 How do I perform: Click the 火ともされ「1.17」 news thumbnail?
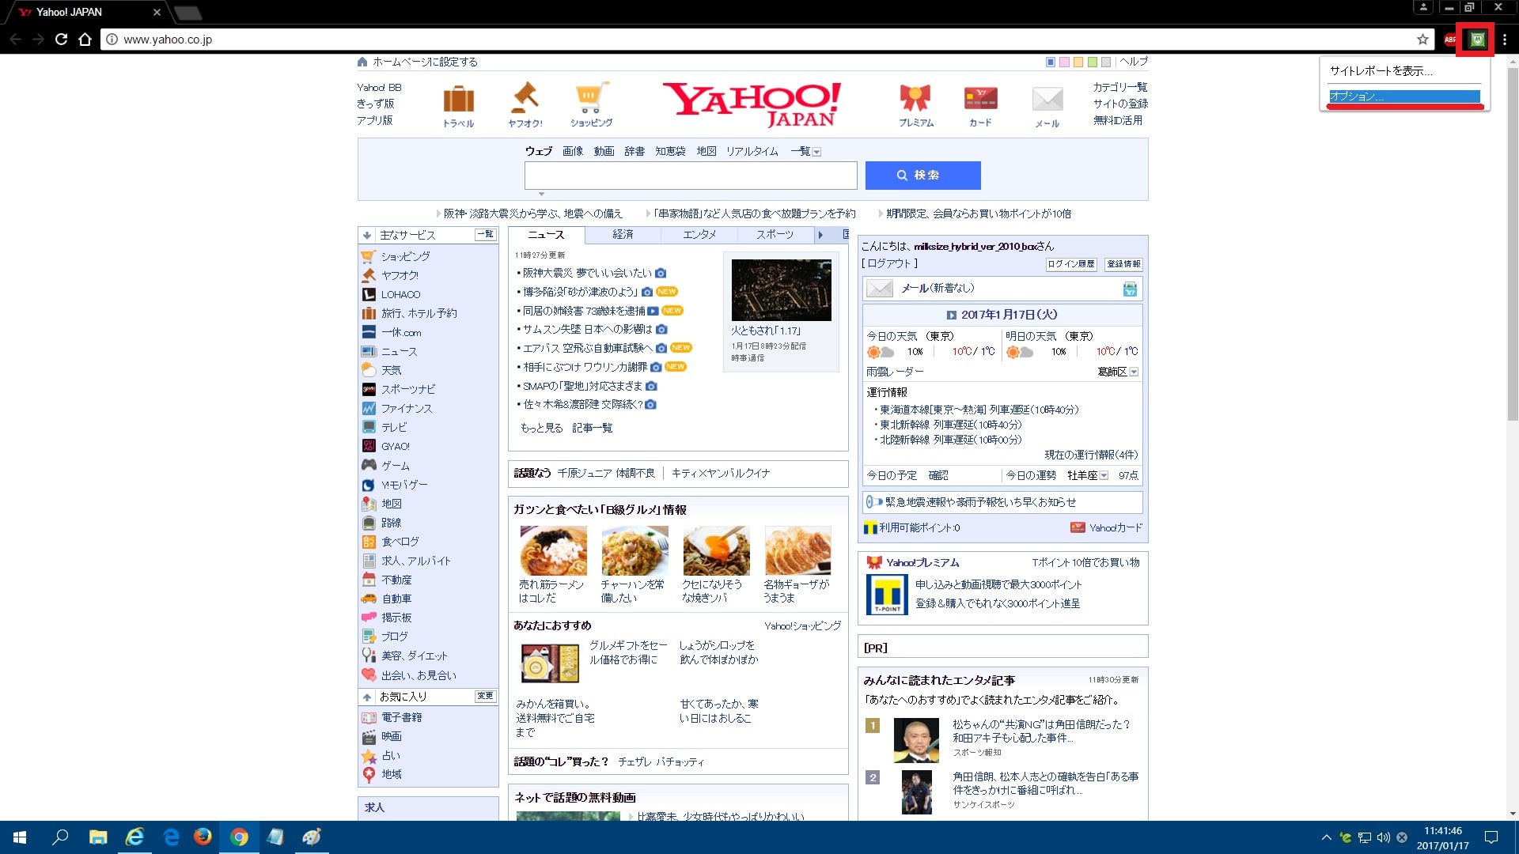pyautogui.click(x=782, y=290)
